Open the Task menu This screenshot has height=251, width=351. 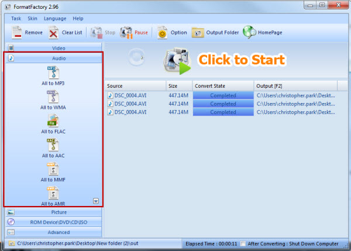pos(16,19)
